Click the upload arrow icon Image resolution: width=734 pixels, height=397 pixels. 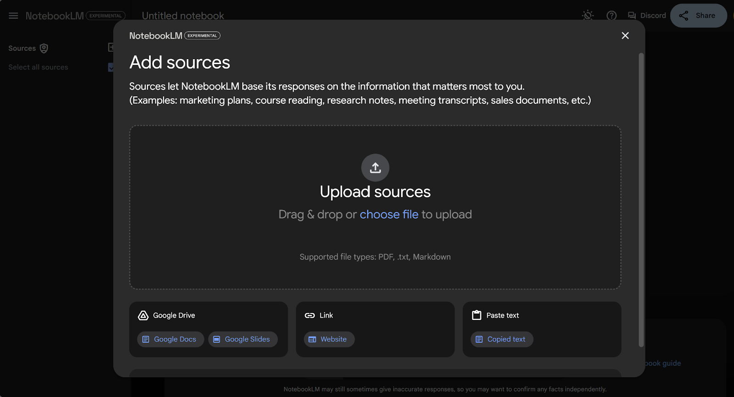pyautogui.click(x=375, y=168)
